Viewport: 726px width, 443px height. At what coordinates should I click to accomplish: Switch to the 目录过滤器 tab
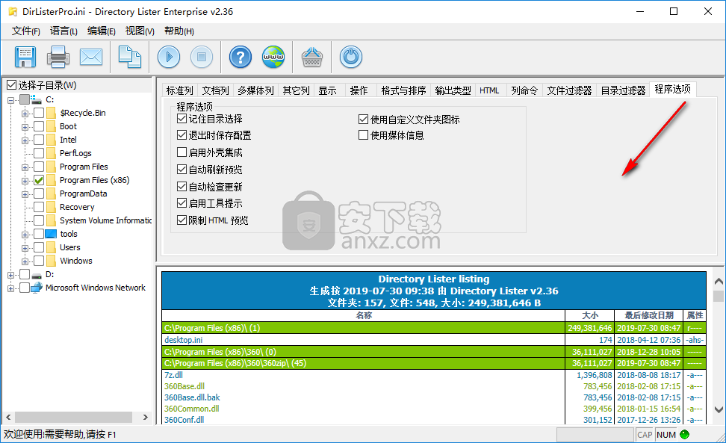623,90
